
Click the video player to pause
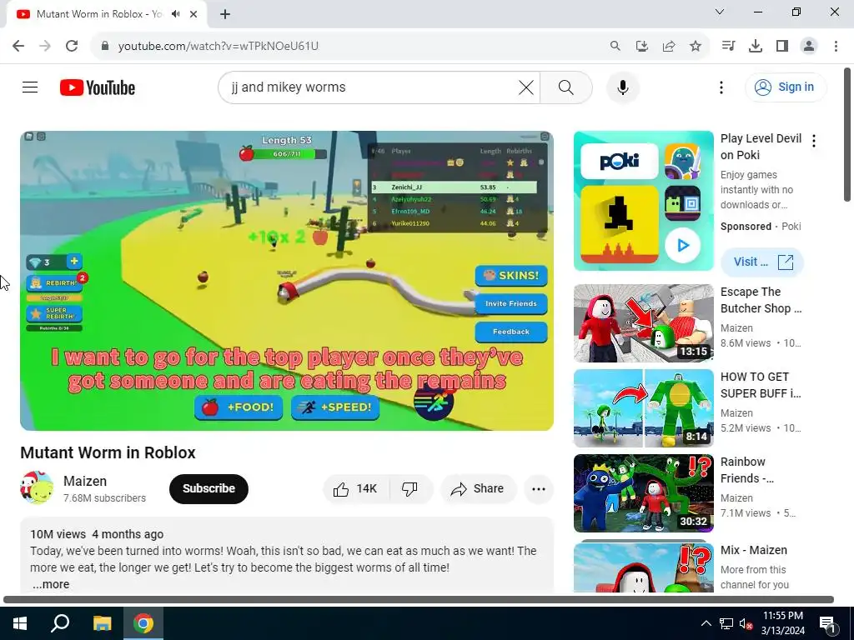click(x=287, y=280)
